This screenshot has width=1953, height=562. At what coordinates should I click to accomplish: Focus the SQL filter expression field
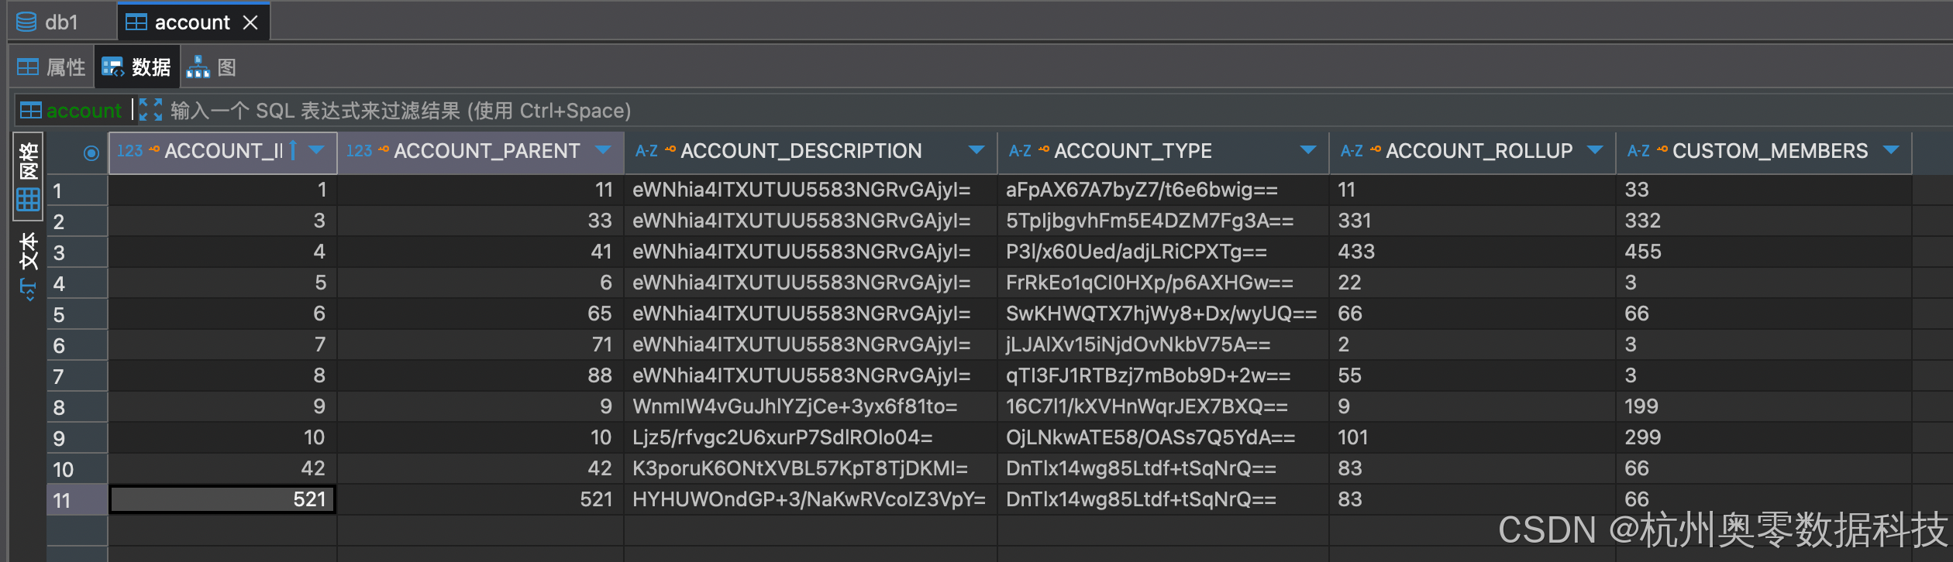point(401,111)
